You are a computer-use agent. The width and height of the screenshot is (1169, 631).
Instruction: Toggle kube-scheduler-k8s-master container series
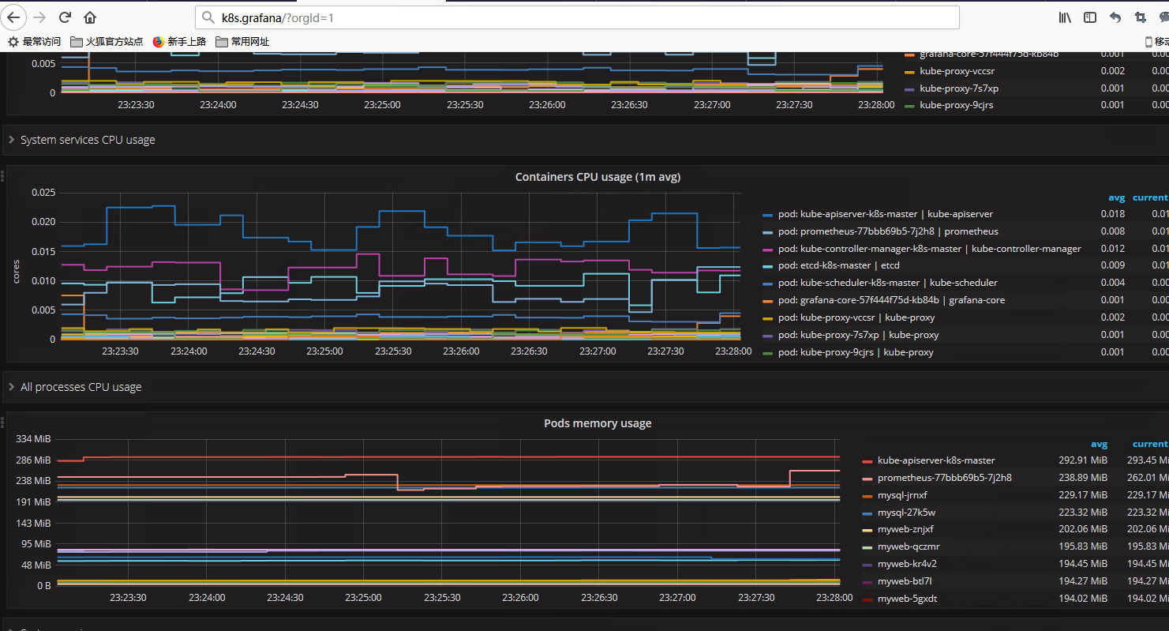(888, 283)
